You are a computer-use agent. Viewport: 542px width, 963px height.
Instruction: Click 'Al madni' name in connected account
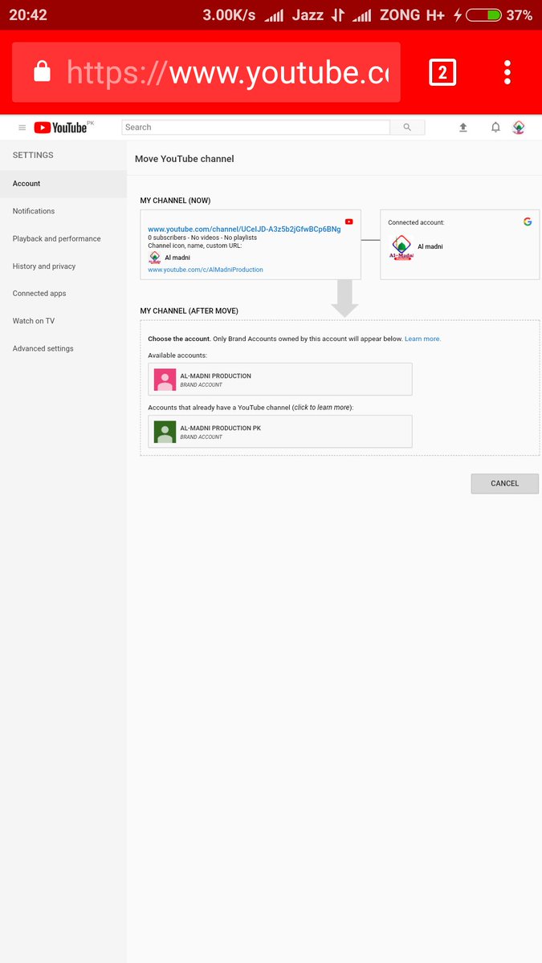[430, 246]
